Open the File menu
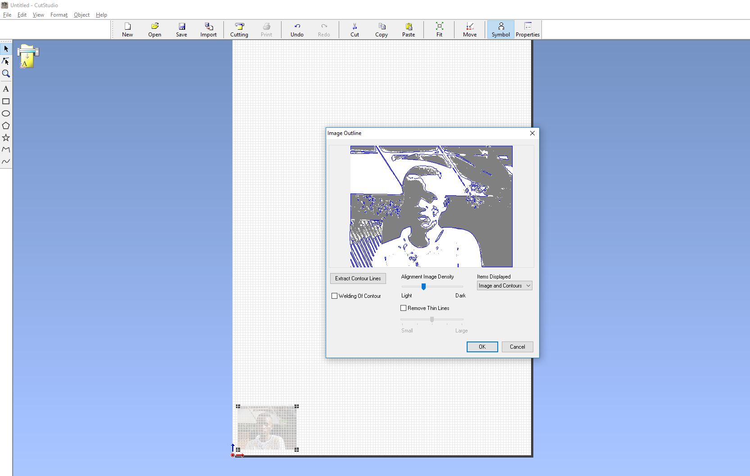The height and width of the screenshot is (476, 750). [x=7, y=15]
